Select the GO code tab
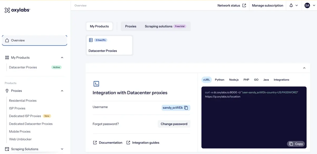317x154 pixels. (256, 80)
